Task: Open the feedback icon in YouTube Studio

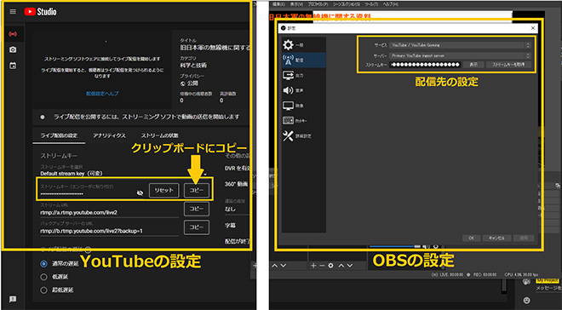Action: [13, 299]
